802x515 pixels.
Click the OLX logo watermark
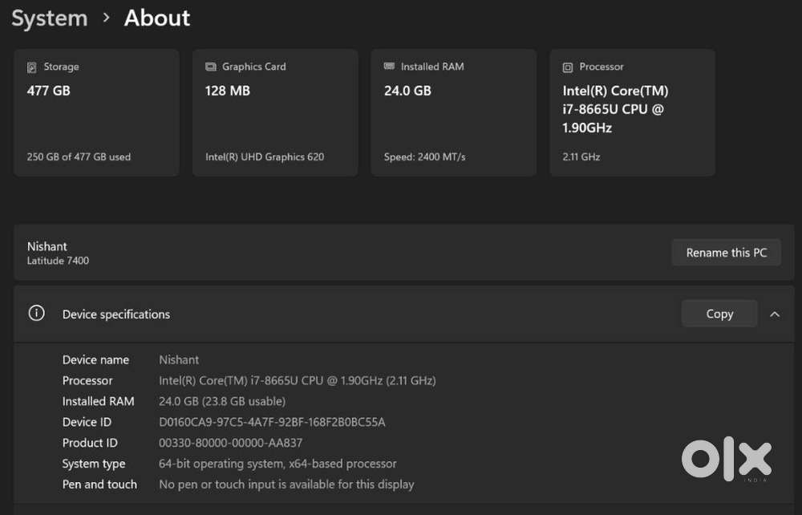(727, 460)
